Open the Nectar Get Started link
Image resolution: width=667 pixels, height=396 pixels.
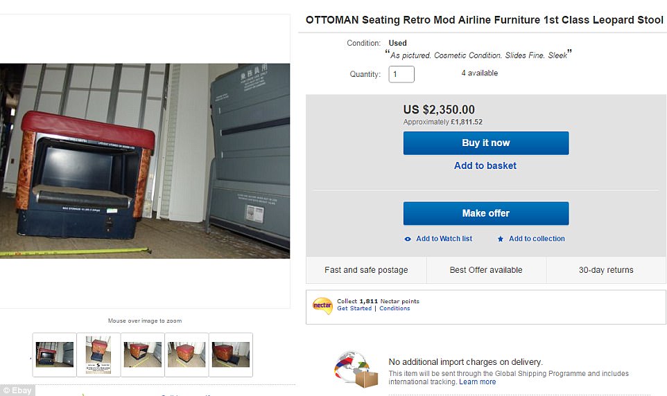(354, 309)
